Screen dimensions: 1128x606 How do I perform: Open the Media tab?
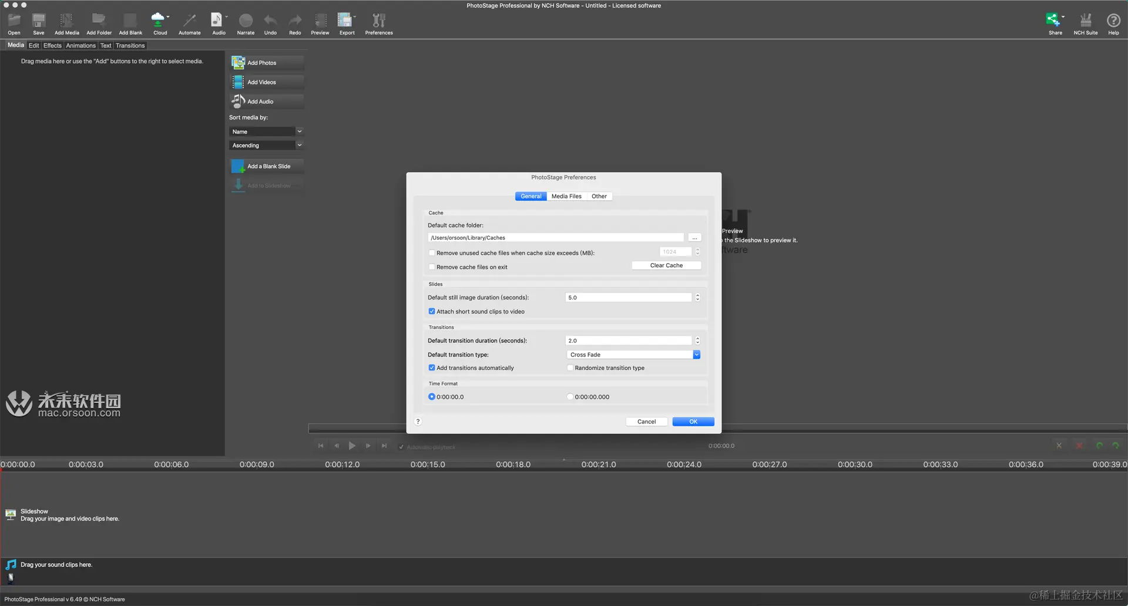coord(16,45)
